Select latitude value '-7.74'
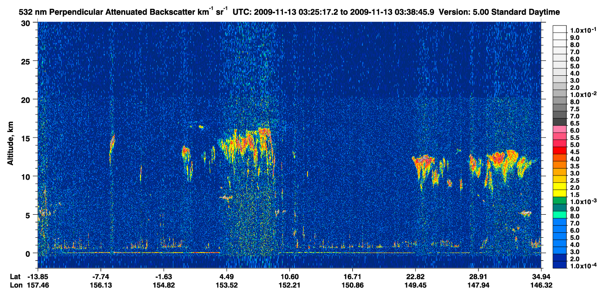Screen dimensions: 601x308 tap(101, 276)
